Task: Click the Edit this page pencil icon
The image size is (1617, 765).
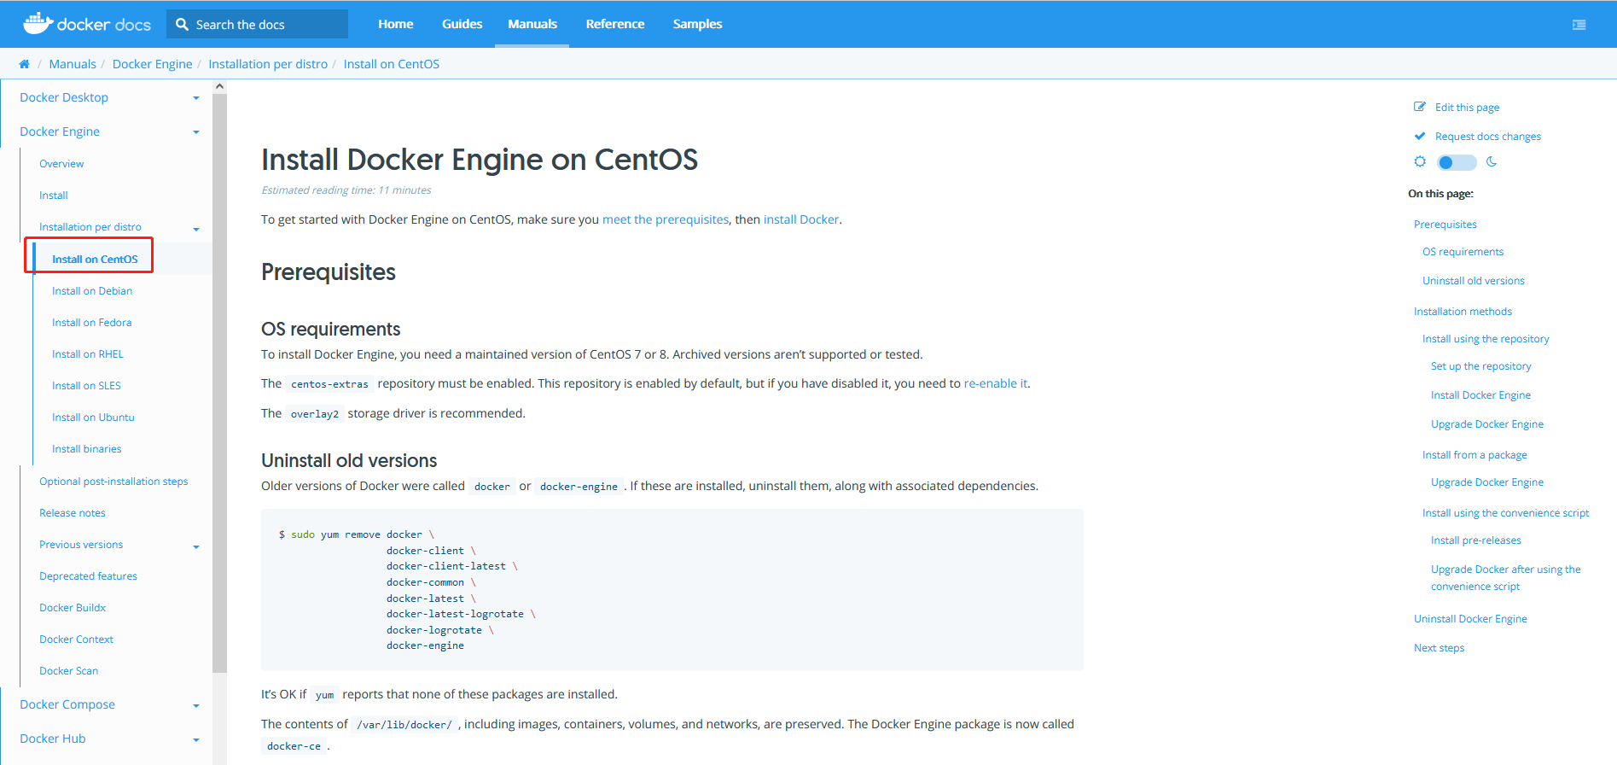Action: point(1420,107)
